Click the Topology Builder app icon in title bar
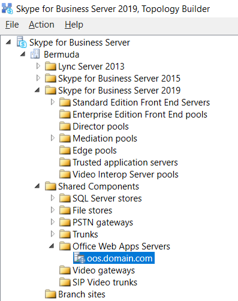Viewport: 238px width, 301px height. point(7,9)
